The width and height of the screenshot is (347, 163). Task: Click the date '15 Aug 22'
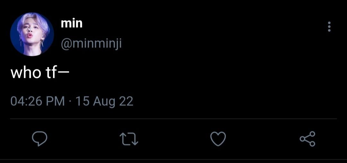104,101
